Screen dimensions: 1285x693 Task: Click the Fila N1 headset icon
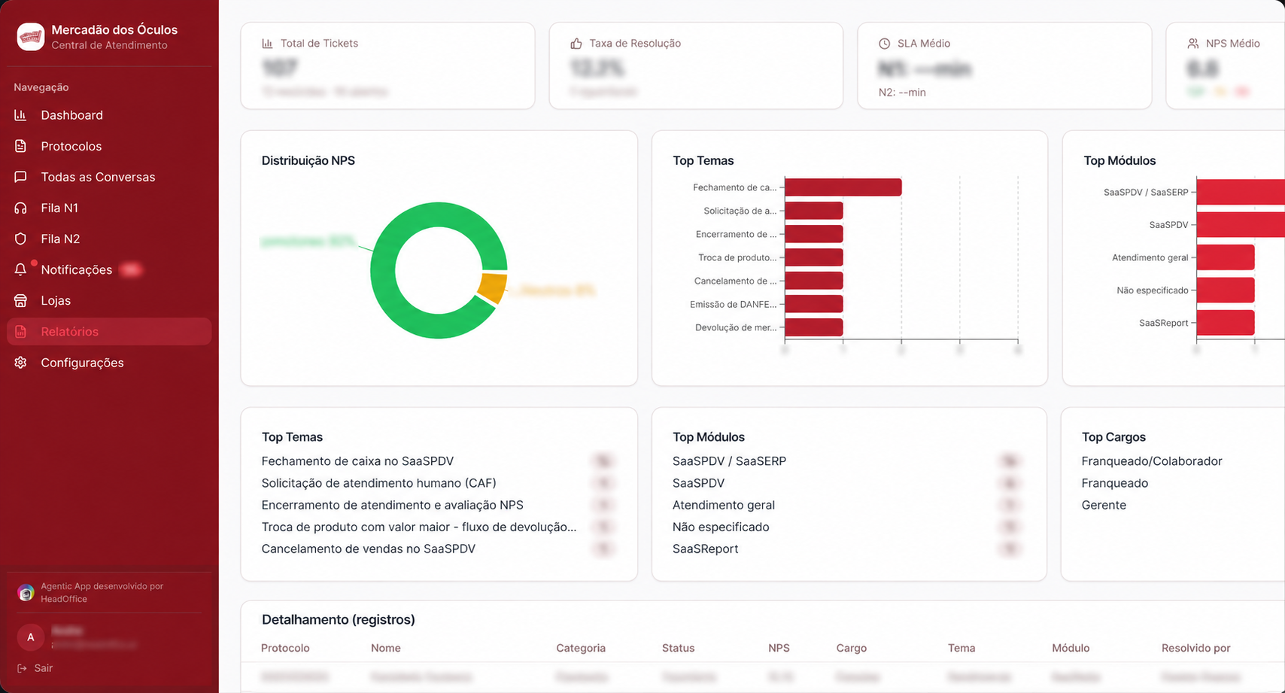coord(20,208)
